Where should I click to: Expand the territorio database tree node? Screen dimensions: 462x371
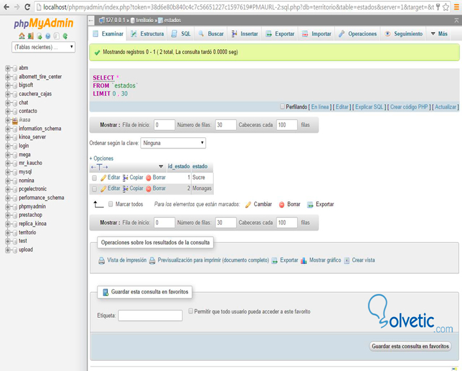(8, 233)
